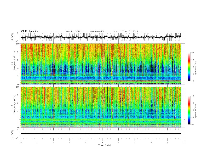Viewport: 207px width, 160px height.
Task: Click the ch.1 spectrogram color scale bar
Action: [189, 67]
